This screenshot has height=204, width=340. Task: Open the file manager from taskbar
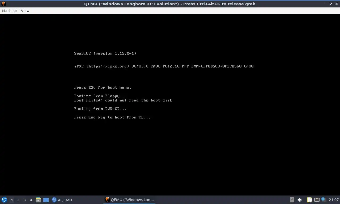click(38, 200)
